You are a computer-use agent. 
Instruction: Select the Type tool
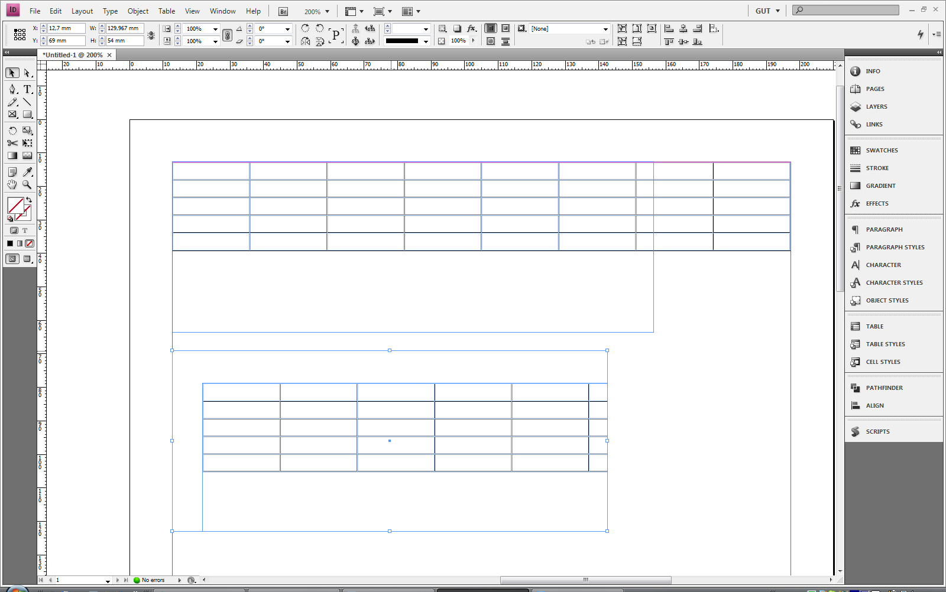coord(27,89)
